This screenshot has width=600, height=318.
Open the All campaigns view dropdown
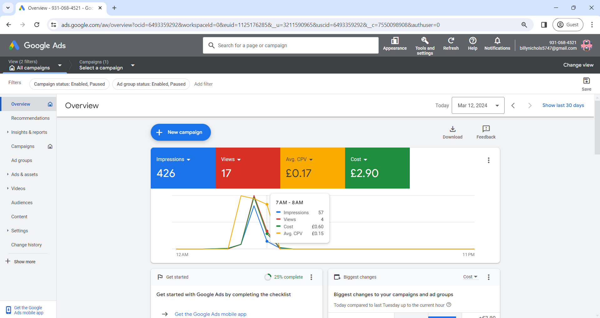tap(35, 65)
